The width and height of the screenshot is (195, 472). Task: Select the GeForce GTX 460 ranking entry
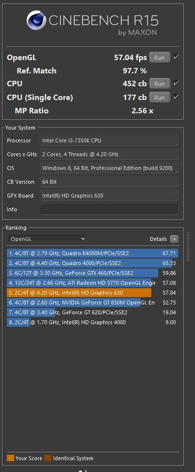93,273
